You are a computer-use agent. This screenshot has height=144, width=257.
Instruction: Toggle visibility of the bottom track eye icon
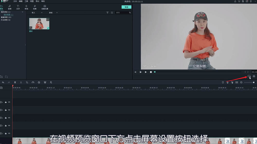tap(9, 133)
